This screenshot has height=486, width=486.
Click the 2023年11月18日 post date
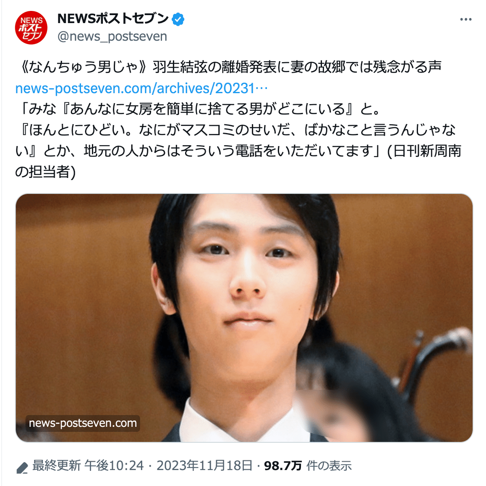204,465
